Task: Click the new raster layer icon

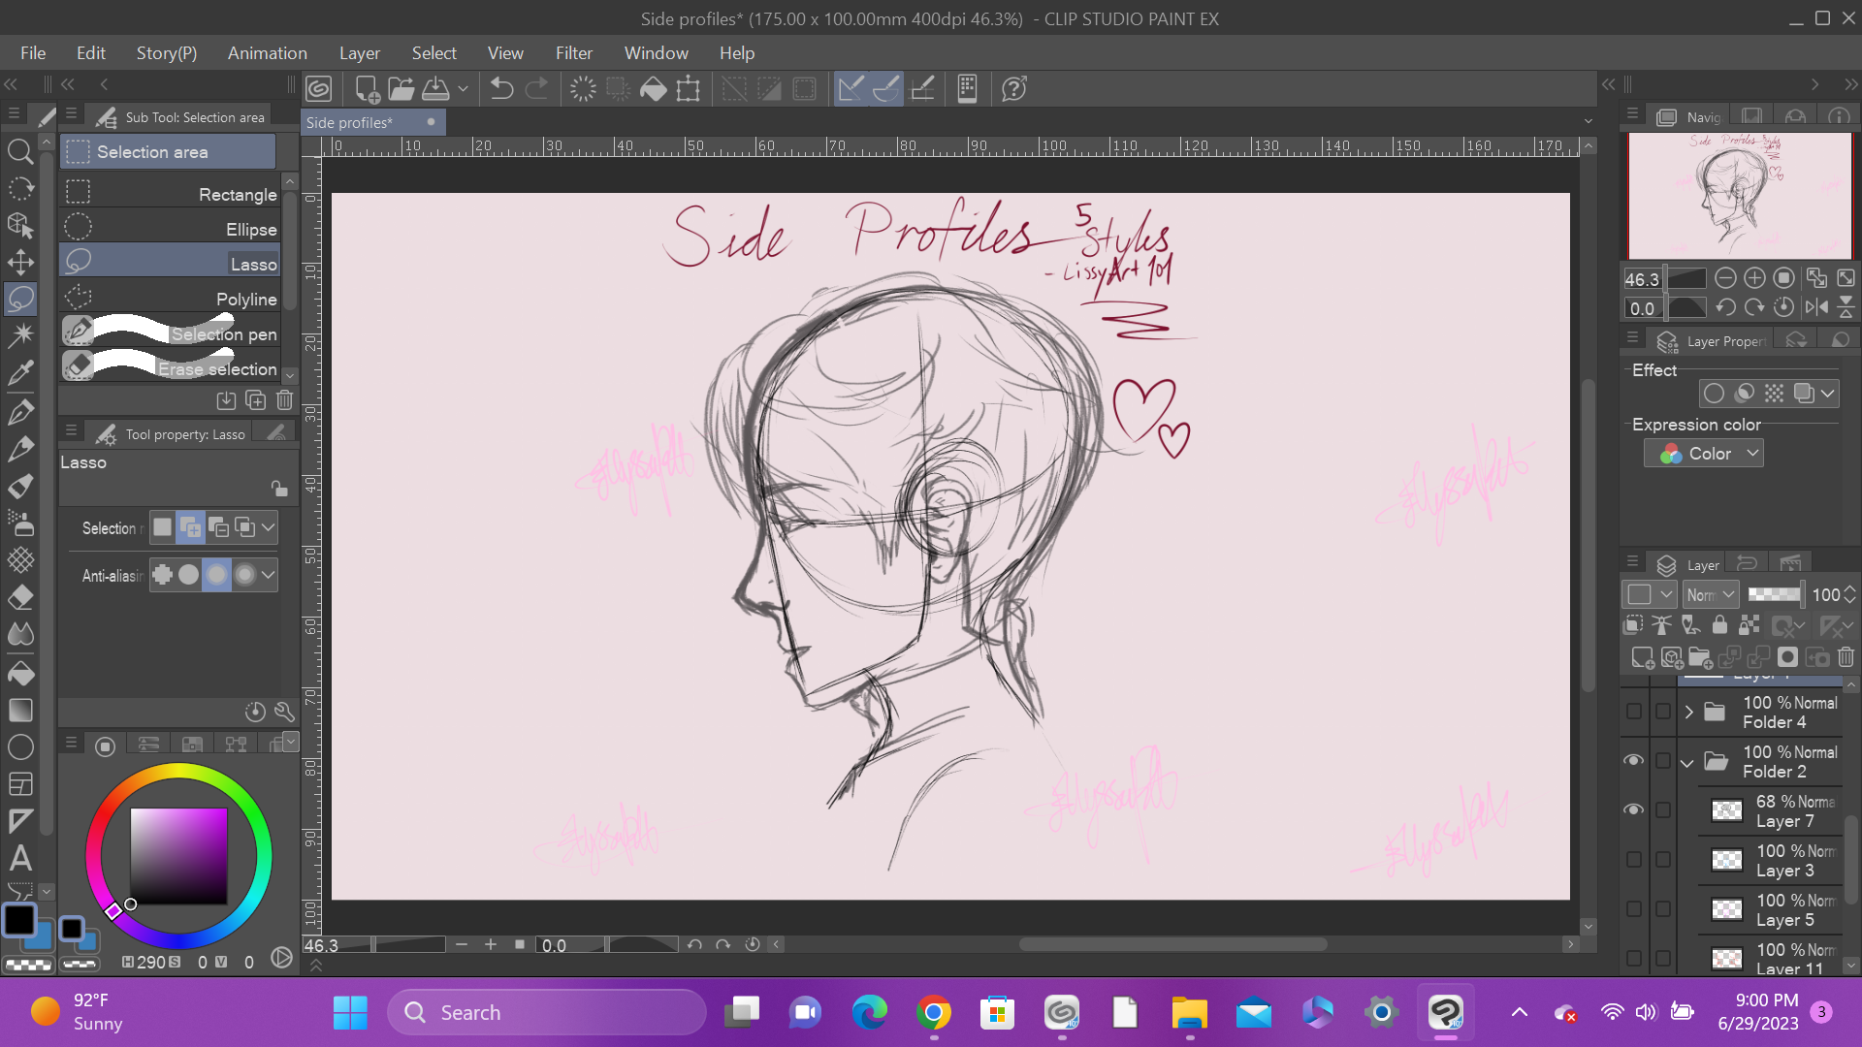Action: (1642, 658)
